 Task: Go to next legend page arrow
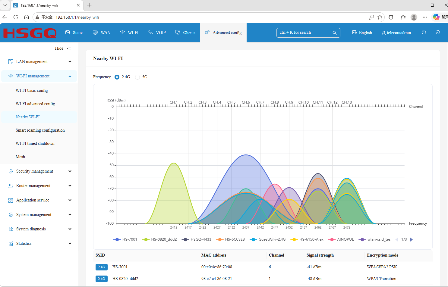(411, 240)
